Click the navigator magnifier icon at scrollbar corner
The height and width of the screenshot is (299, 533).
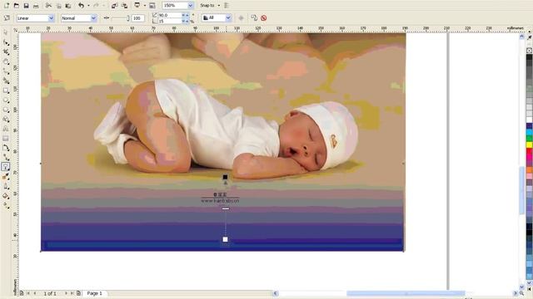[x=522, y=293]
